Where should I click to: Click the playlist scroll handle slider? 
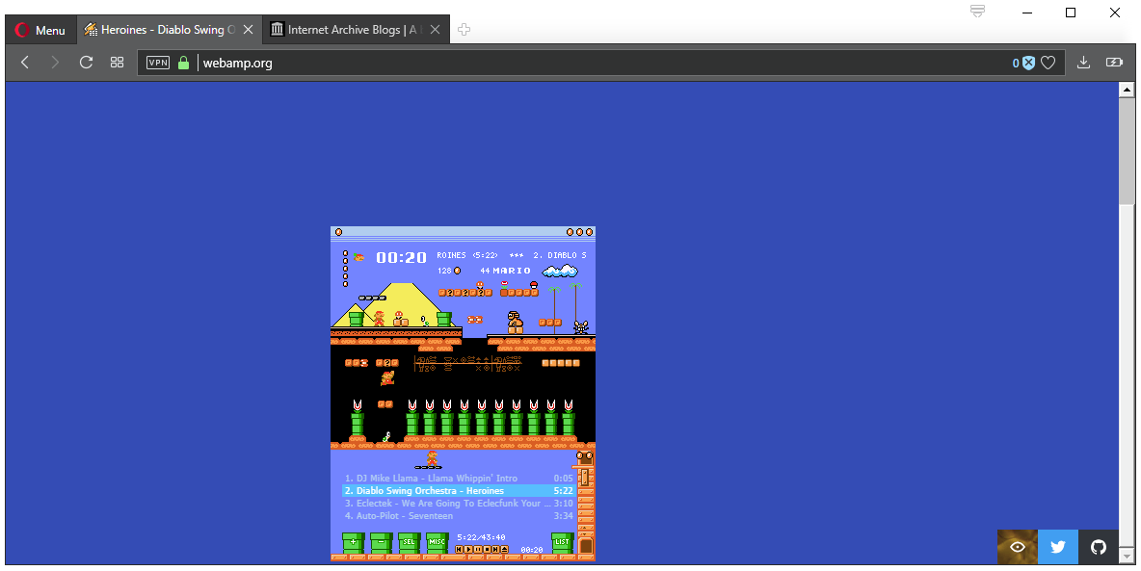coord(584,478)
